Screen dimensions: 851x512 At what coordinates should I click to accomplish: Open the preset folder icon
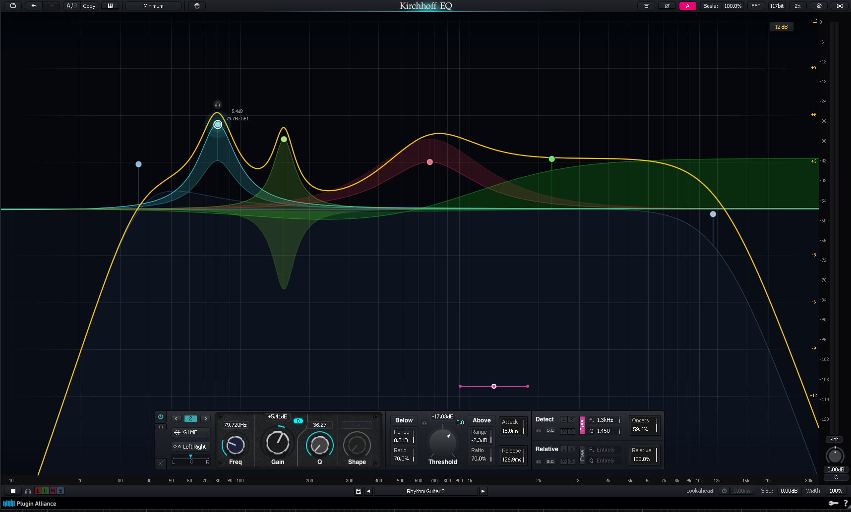click(x=13, y=6)
